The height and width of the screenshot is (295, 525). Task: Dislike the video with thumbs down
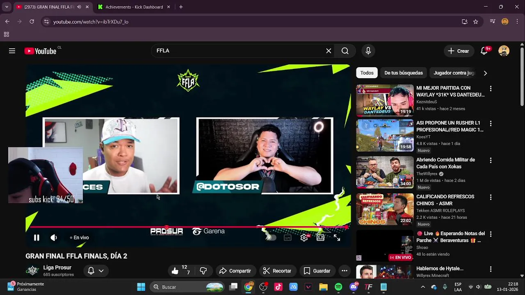203,271
